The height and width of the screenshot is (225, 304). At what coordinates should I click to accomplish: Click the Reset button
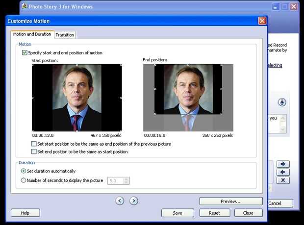click(x=214, y=213)
